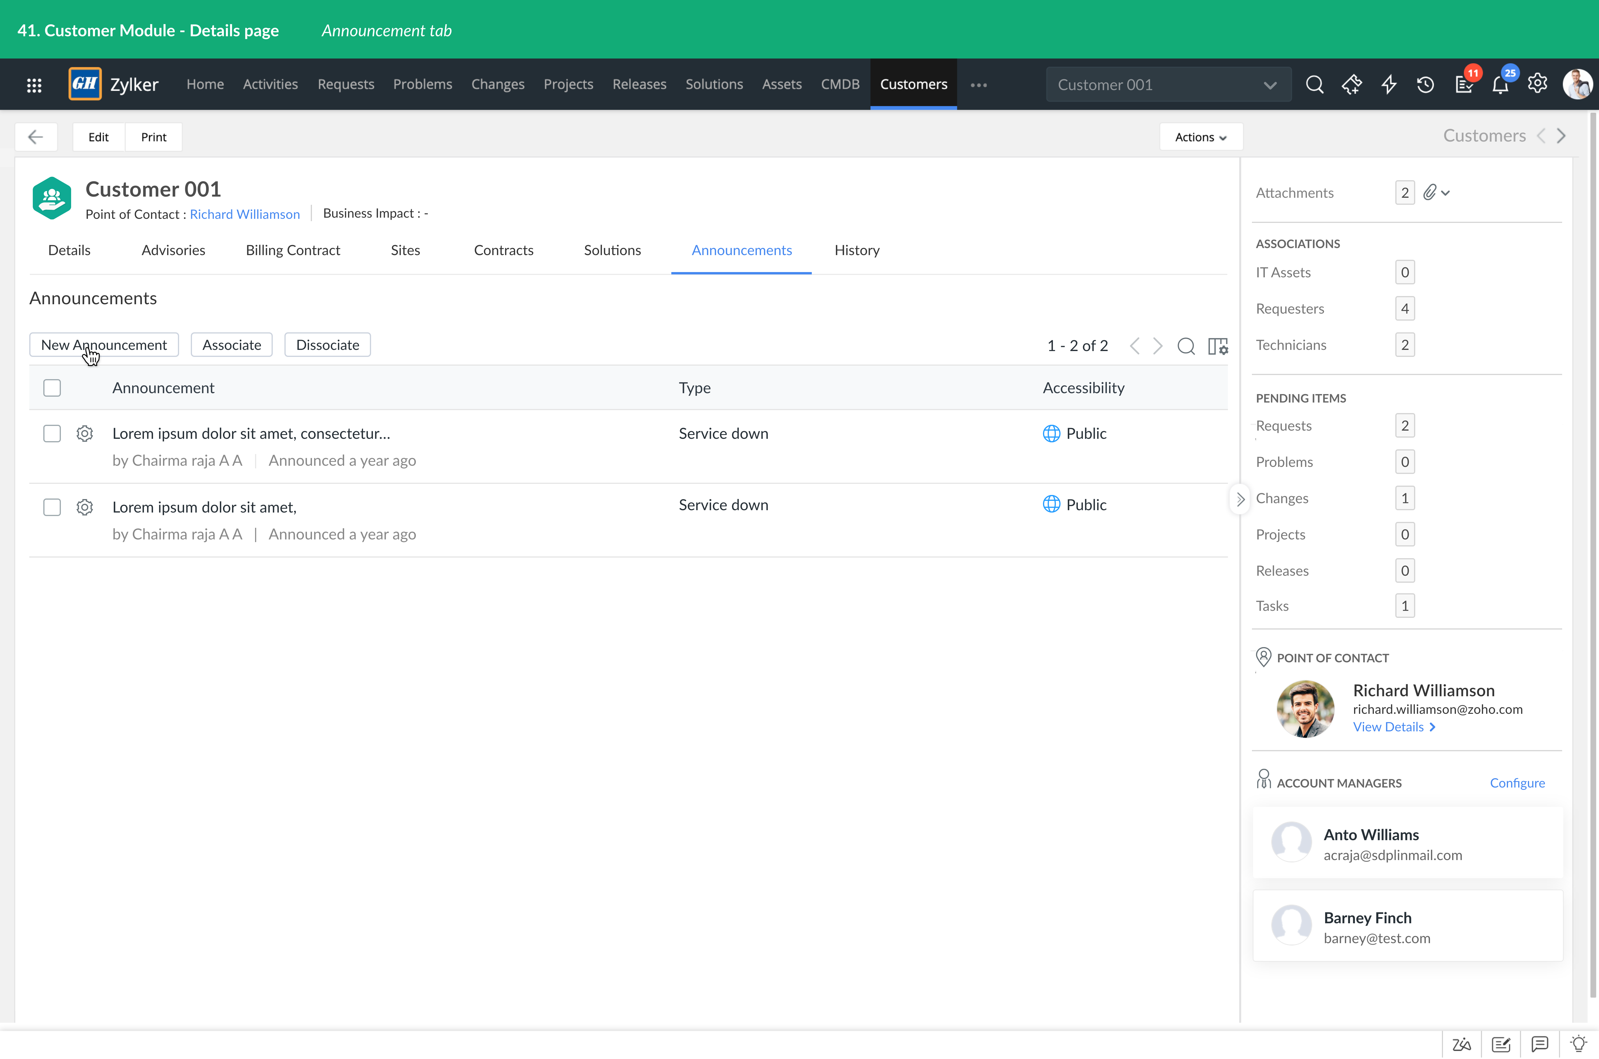Select all announcements header checkbox

pos(52,388)
